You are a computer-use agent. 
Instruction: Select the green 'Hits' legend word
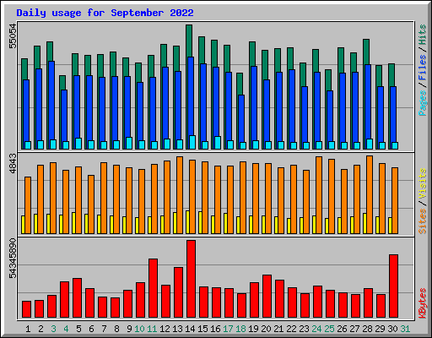click(423, 35)
